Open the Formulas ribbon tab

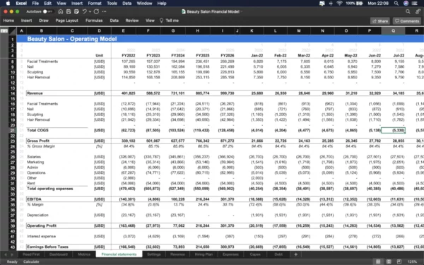(94, 20)
